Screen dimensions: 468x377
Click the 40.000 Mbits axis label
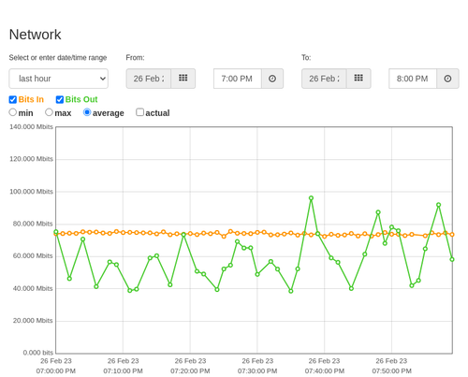[x=33, y=288]
